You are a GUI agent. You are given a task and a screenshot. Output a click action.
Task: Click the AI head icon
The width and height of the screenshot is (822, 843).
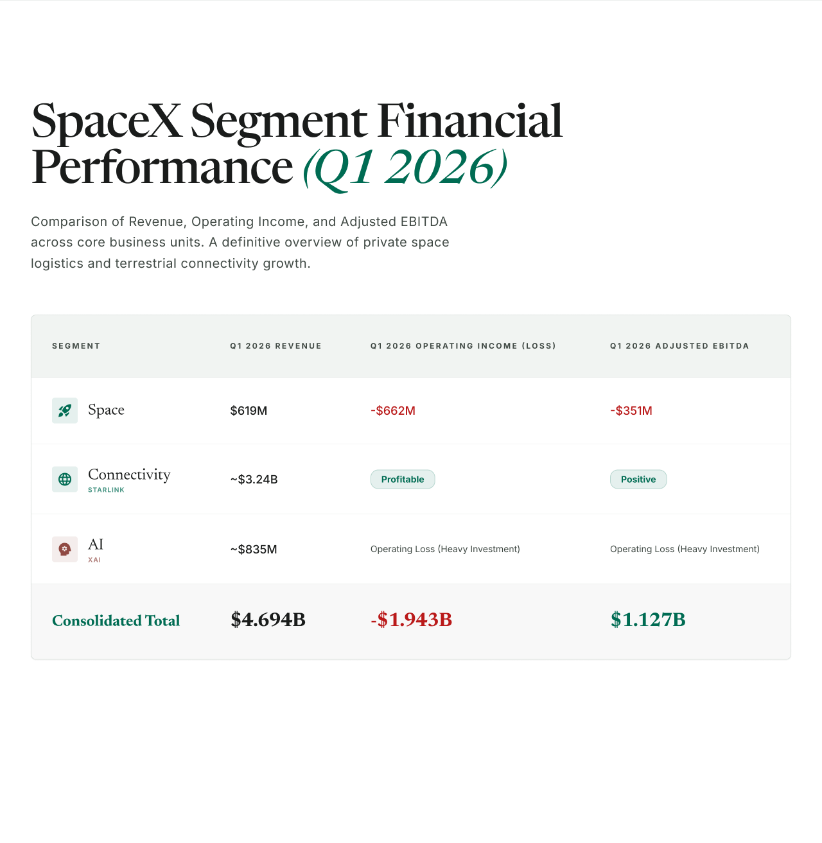click(x=65, y=549)
